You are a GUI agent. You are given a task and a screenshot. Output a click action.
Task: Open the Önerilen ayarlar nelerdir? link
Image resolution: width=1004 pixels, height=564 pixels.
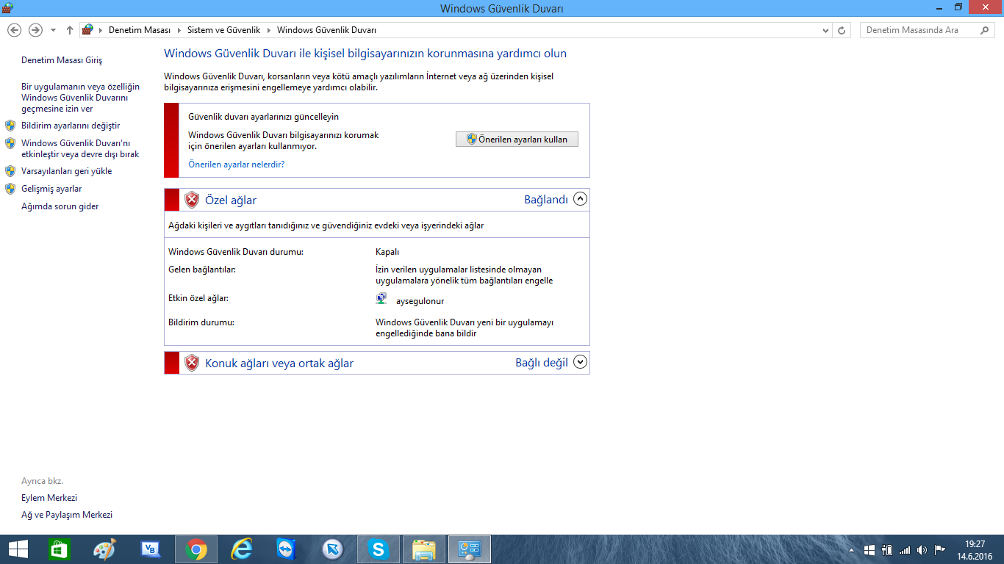236,164
